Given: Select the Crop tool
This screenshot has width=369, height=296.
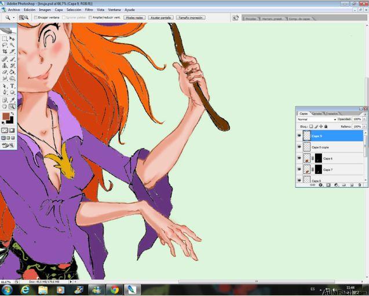Looking at the screenshot, I should pyautogui.click(x=5, y=51).
